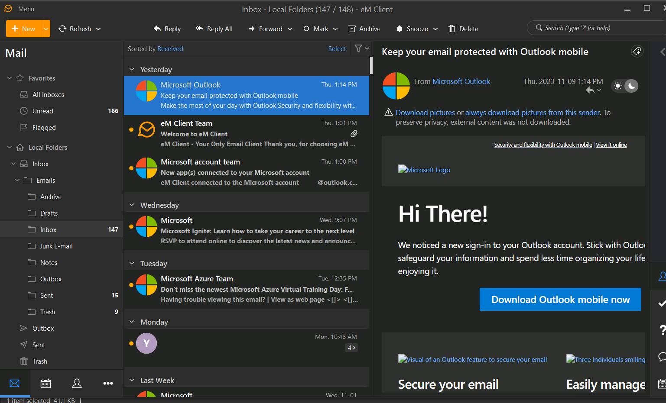Click Select in message list header
666x403 pixels.
click(337, 48)
